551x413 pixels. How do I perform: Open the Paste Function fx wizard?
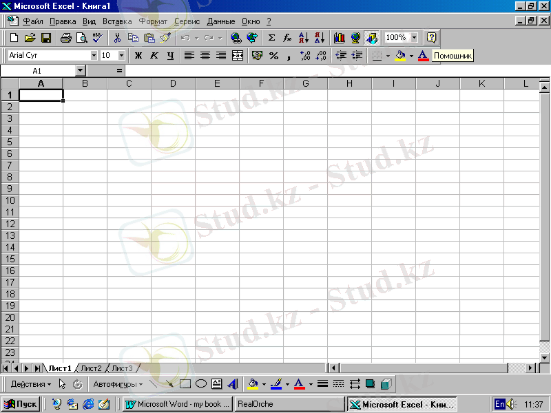tap(287, 38)
